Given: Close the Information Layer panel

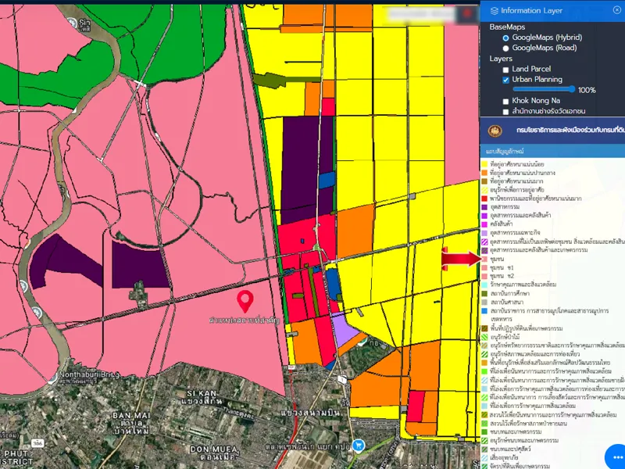Looking at the screenshot, I should point(616,10).
